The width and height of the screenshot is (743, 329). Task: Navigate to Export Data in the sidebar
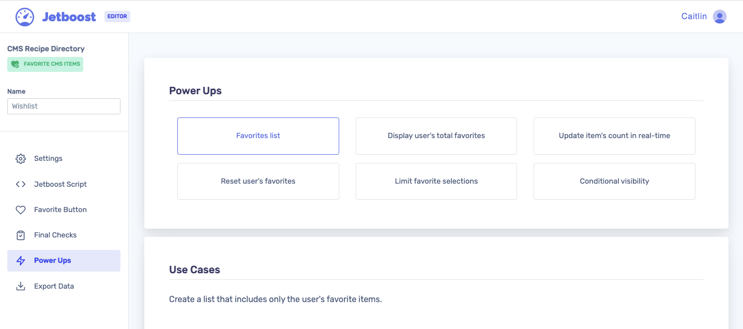[54, 286]
